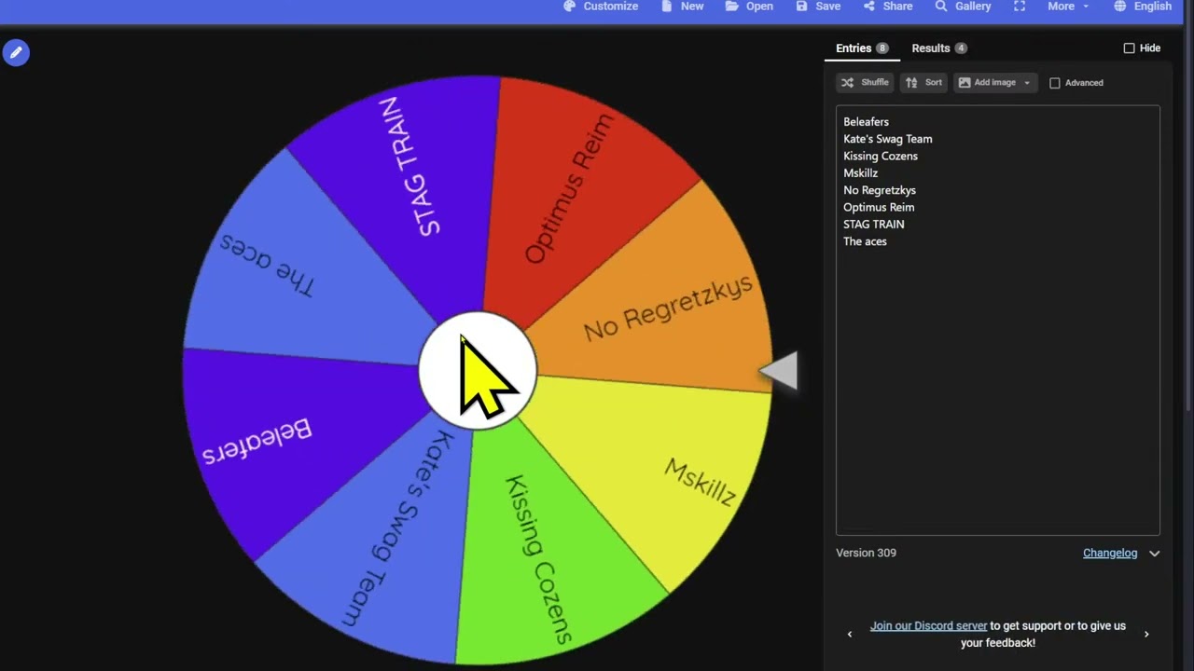This screenshot has width=1194, height=671.
Task: Switch to the Results tab
Action: [939, 48]
